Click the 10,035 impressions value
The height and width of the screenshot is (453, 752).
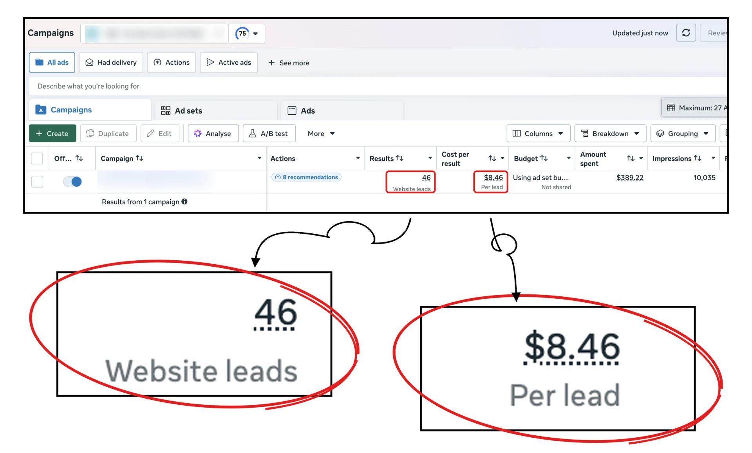[x=704, y=178]
